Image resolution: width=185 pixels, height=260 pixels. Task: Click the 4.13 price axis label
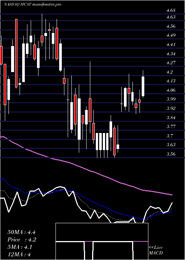[x=171, y=81]
